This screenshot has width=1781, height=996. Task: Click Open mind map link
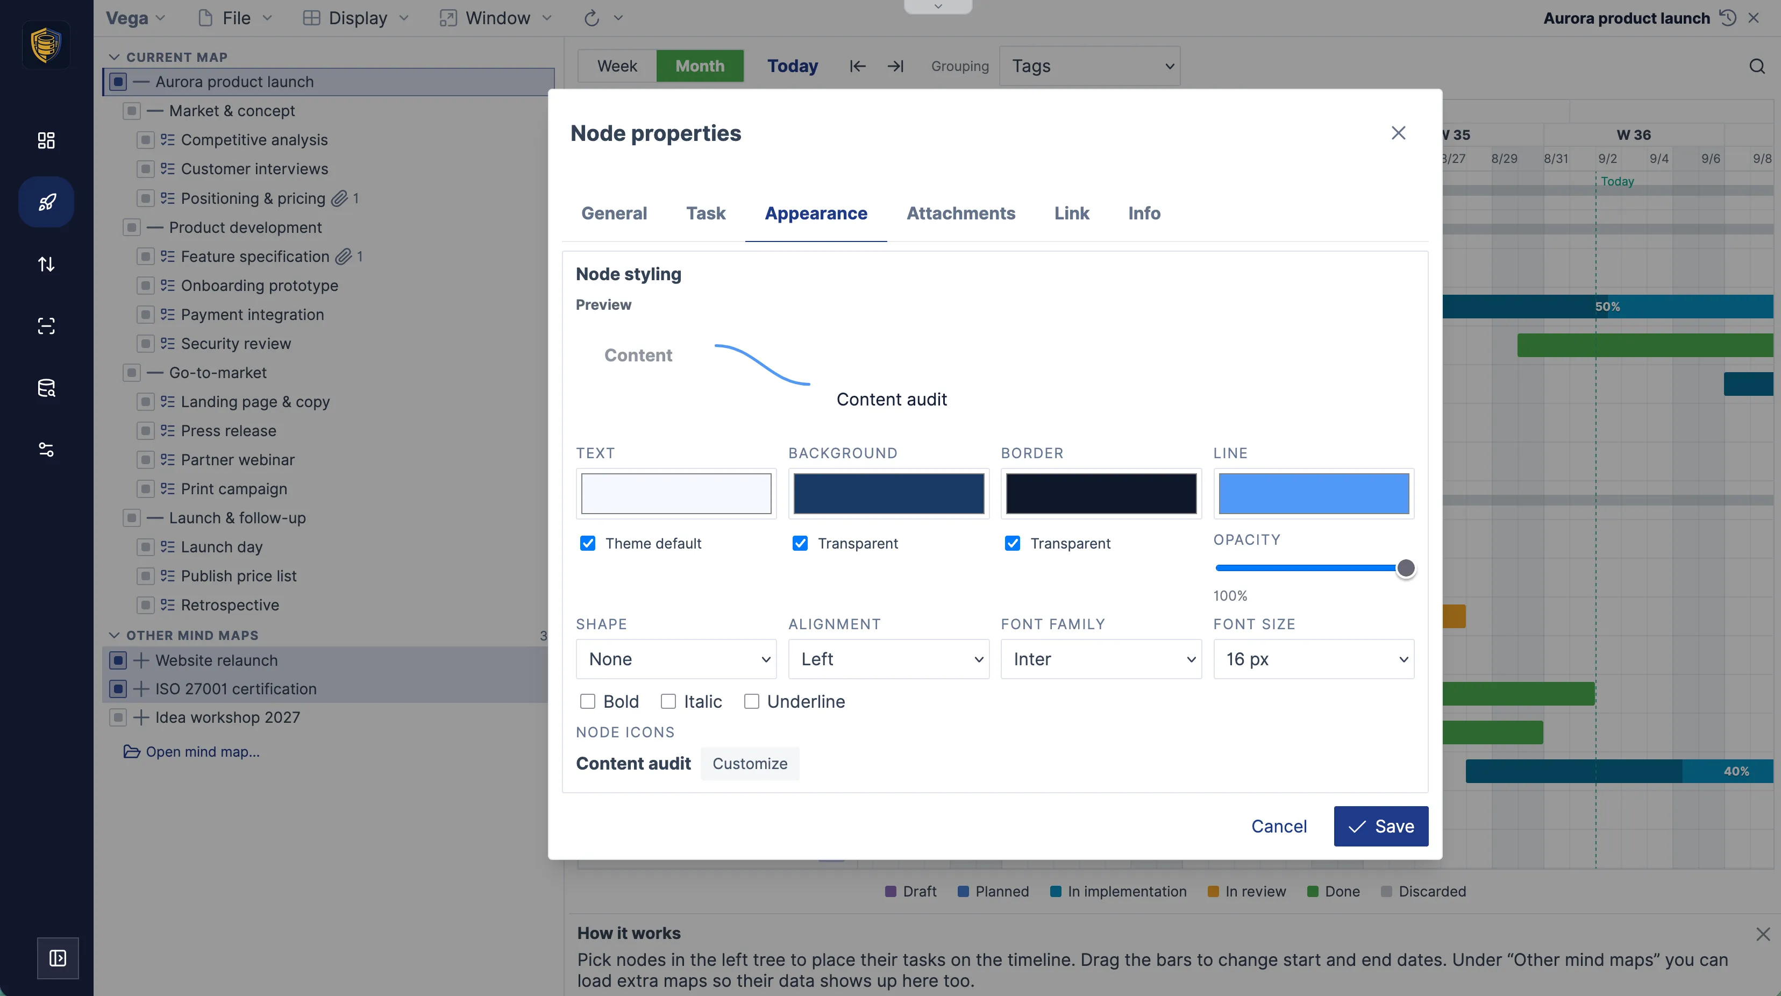tap(203, 752)
